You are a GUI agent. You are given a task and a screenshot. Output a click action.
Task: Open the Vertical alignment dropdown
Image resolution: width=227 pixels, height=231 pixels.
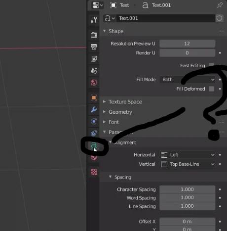coord(188,164)
